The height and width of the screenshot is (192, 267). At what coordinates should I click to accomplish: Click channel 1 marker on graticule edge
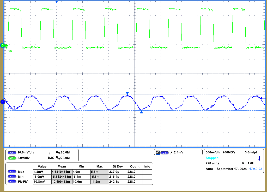pos(3,102)
